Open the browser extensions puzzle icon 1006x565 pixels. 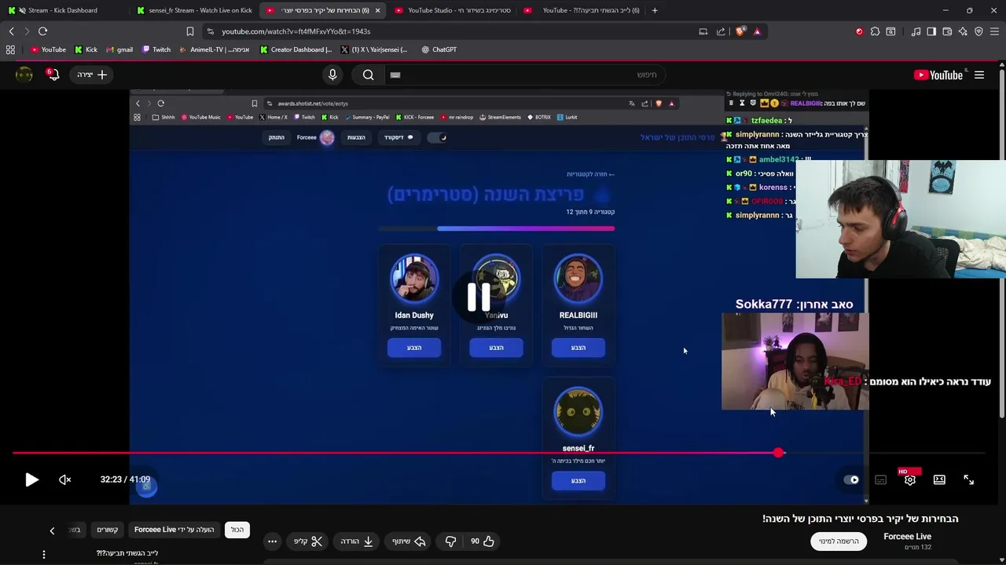tap(875, 31)
